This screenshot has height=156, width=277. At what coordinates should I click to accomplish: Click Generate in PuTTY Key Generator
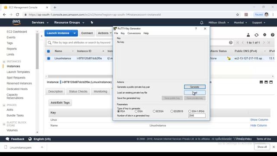click(195, 87)
